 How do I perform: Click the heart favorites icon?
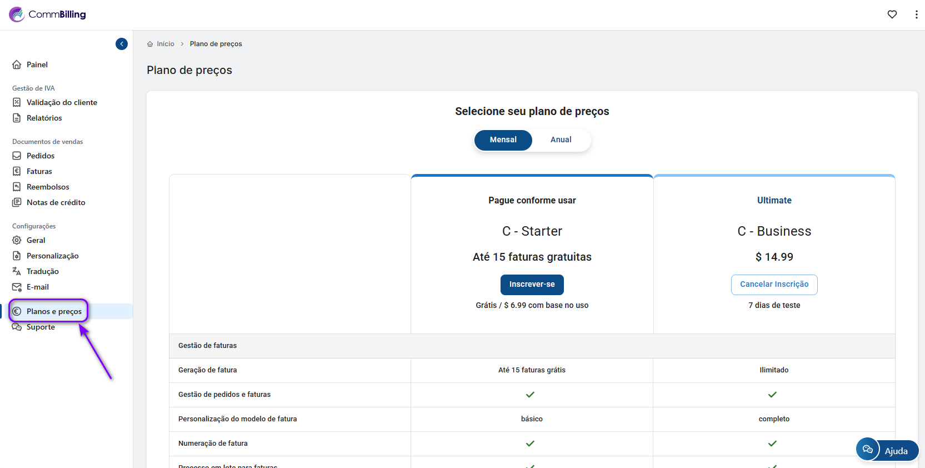892,14
